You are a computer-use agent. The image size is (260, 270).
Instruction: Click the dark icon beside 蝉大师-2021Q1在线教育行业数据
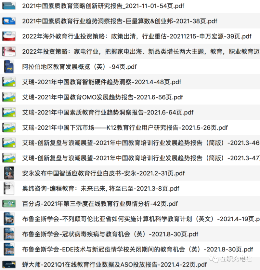9,264
